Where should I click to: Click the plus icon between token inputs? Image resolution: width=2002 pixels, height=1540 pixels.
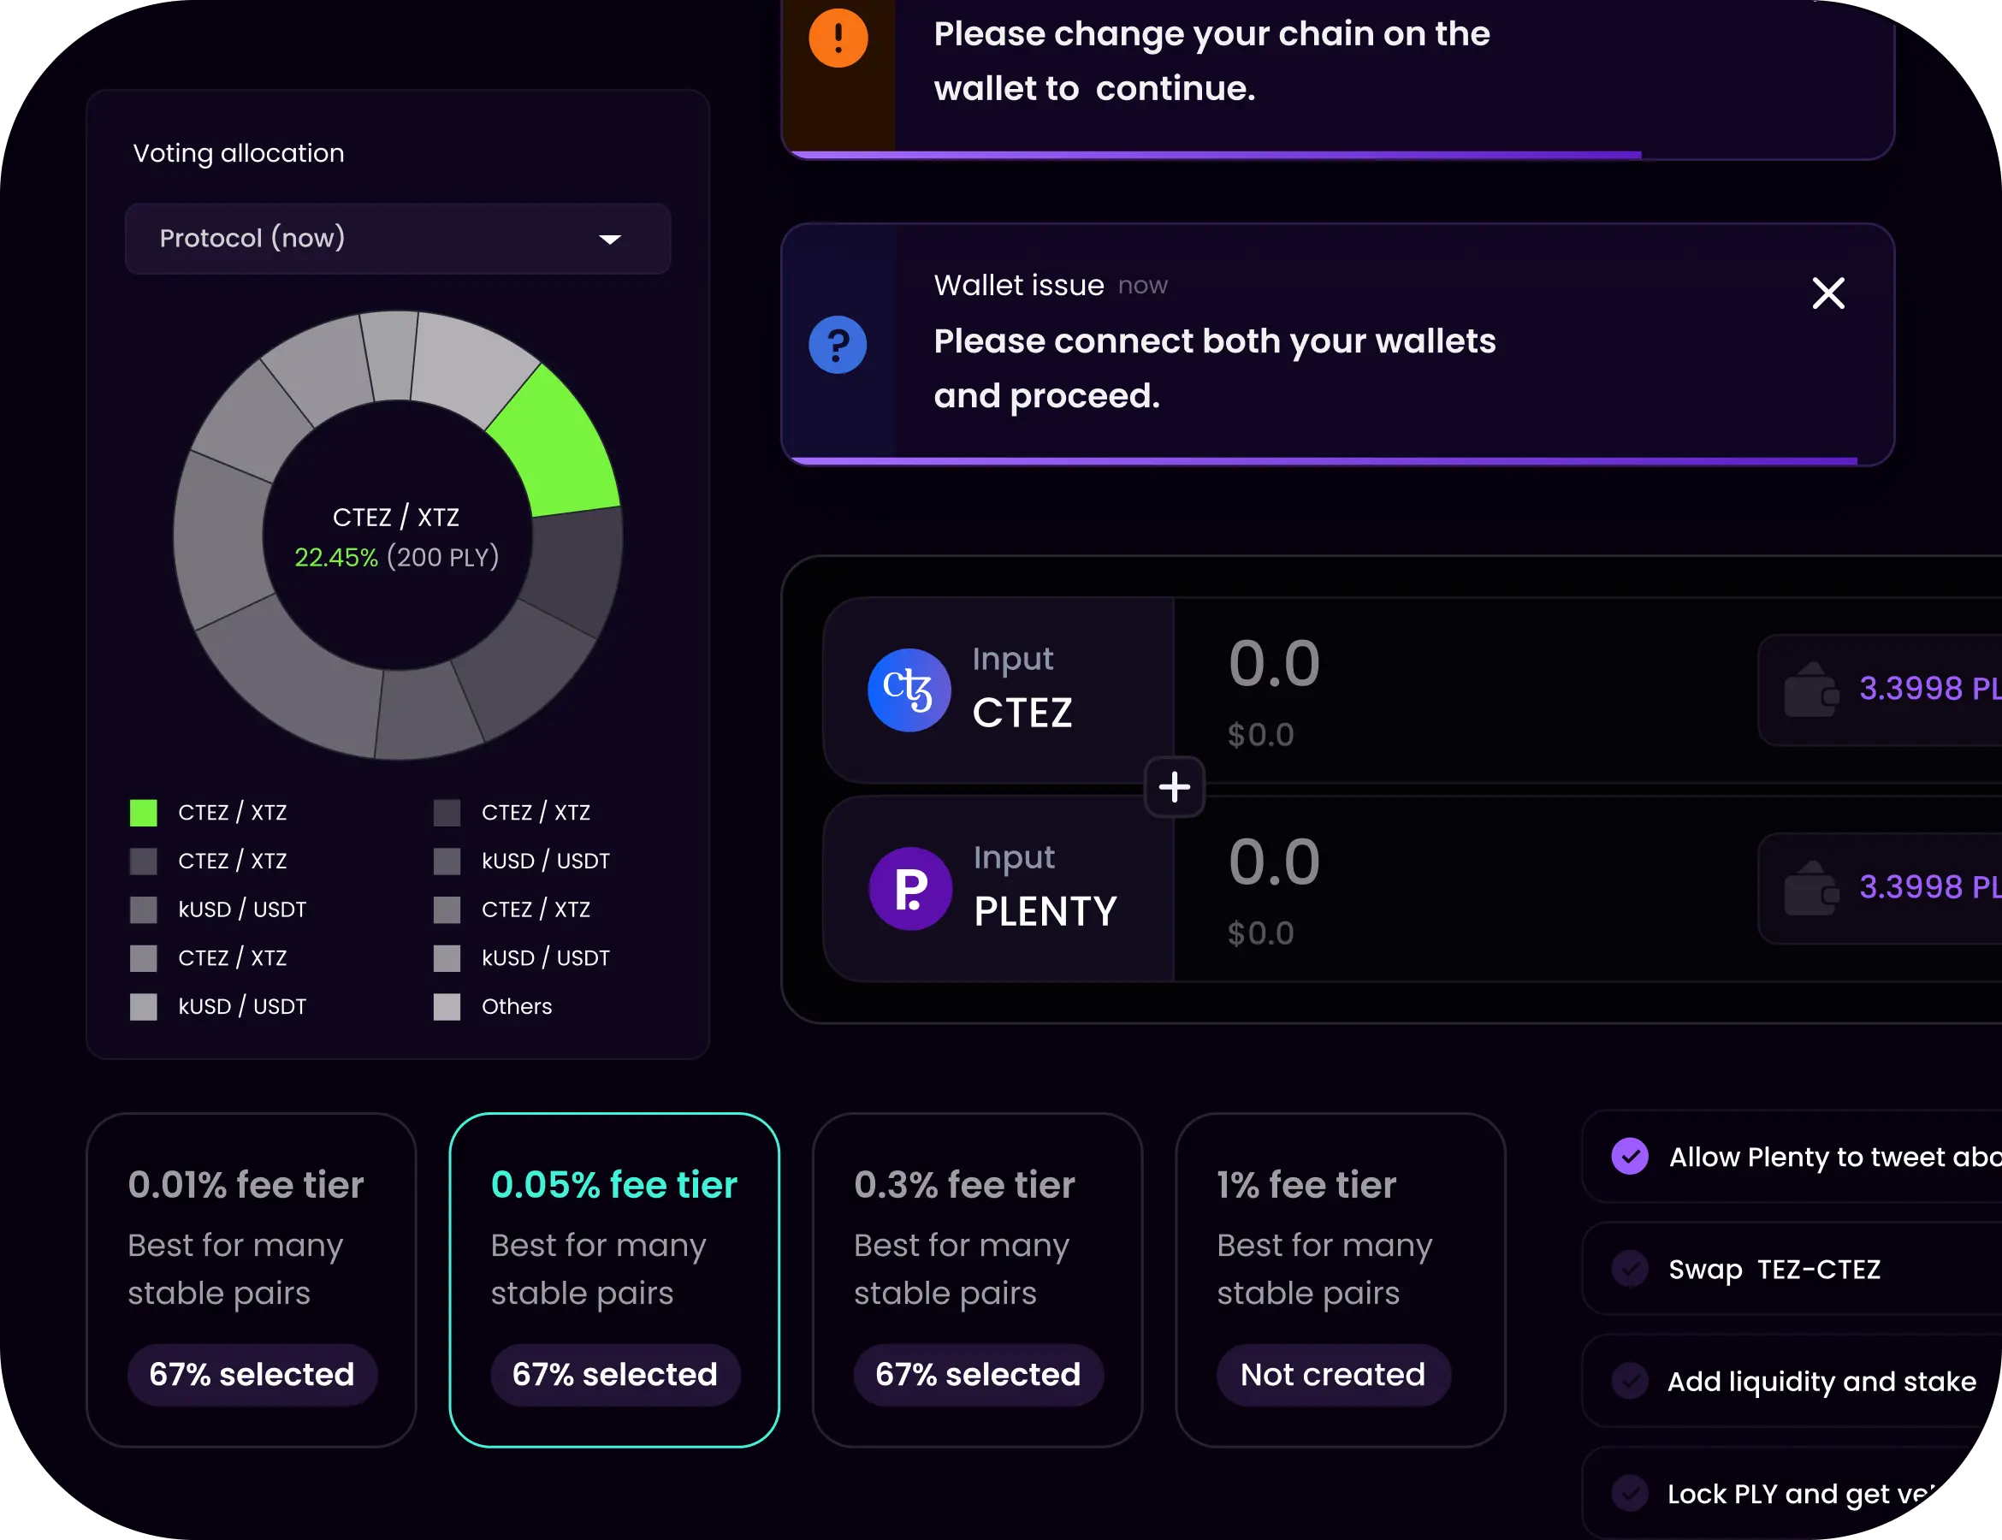click(1174, 786)
